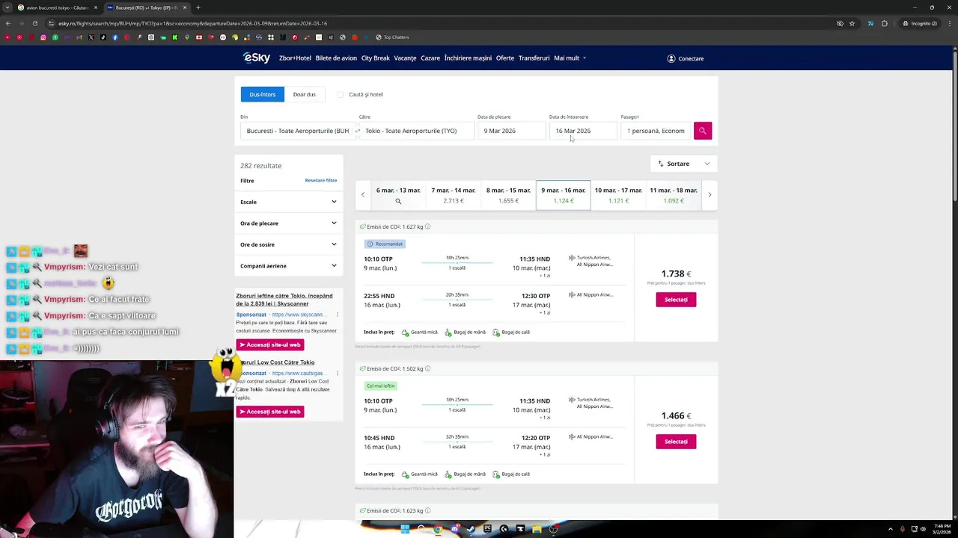Select the 11 mar. - 18 mar. date tab
Viewport: 958px width, 538px height.
674,195
